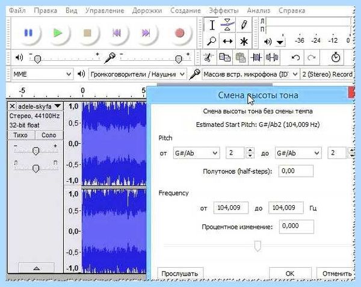This screenshot has width=361, height=287.
Task: Select the Multi-tool asterisk icon
Action: [x=244, y=42]
